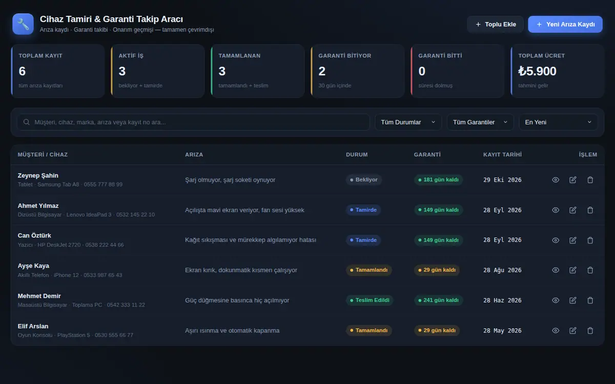Click the date 29 Eki 2026
Image resolution: width=615 pixels, height=384 pixels.
pos(502,180)
